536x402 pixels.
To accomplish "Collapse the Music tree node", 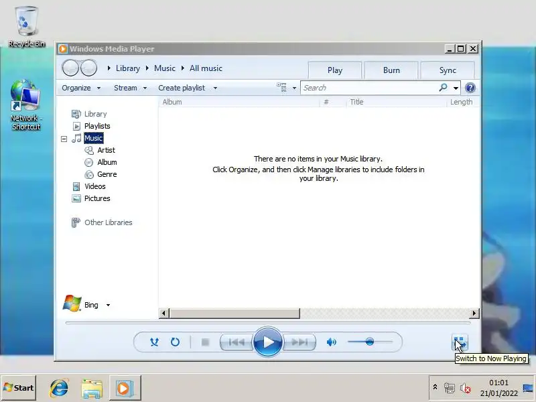I will tap(64, 139).
